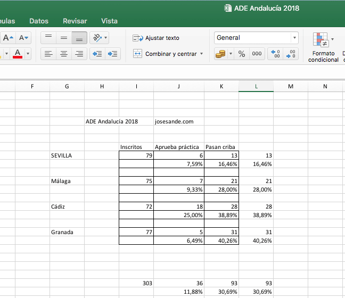Decrease decimal places
Viewport: 345px width, 298px height.
[x=291, y=54]
